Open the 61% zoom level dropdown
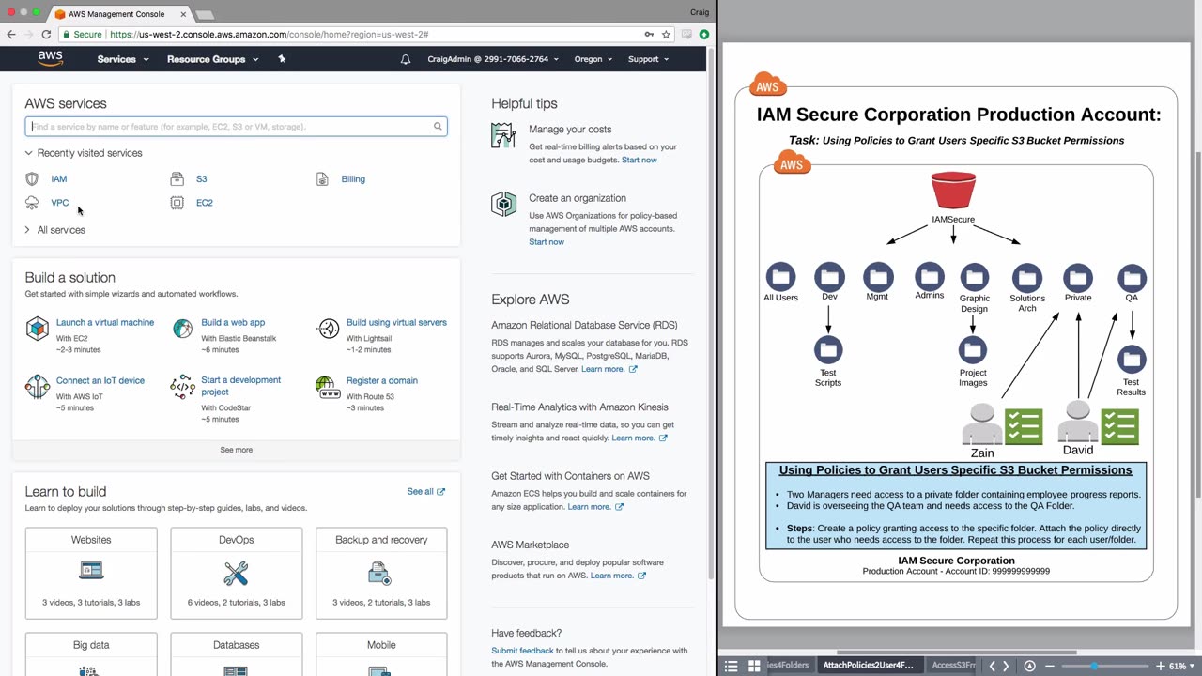 (x=1180, y=666)
